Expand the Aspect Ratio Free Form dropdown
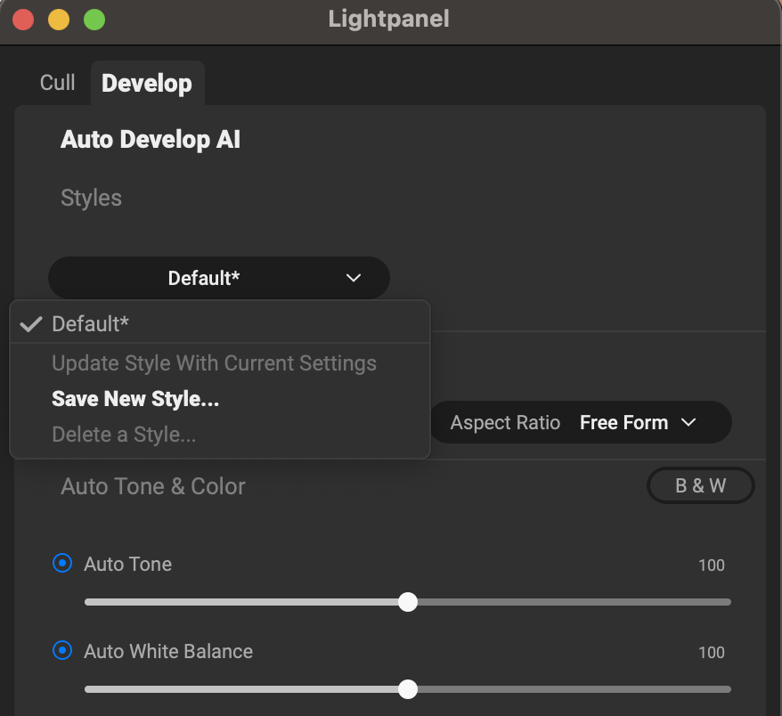The image size is (782, 716). click(637, 422)
